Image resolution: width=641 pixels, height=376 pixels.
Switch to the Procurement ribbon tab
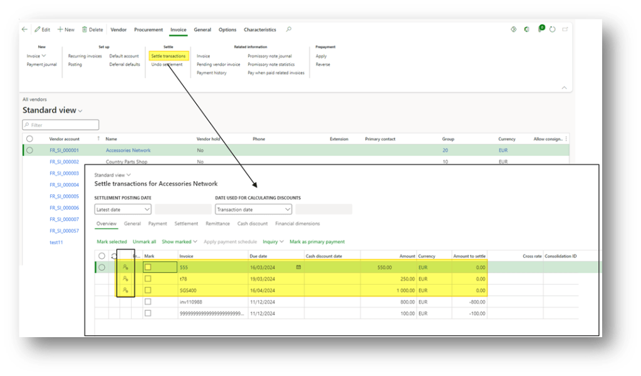pyautogui.click(x=149, y=29)
